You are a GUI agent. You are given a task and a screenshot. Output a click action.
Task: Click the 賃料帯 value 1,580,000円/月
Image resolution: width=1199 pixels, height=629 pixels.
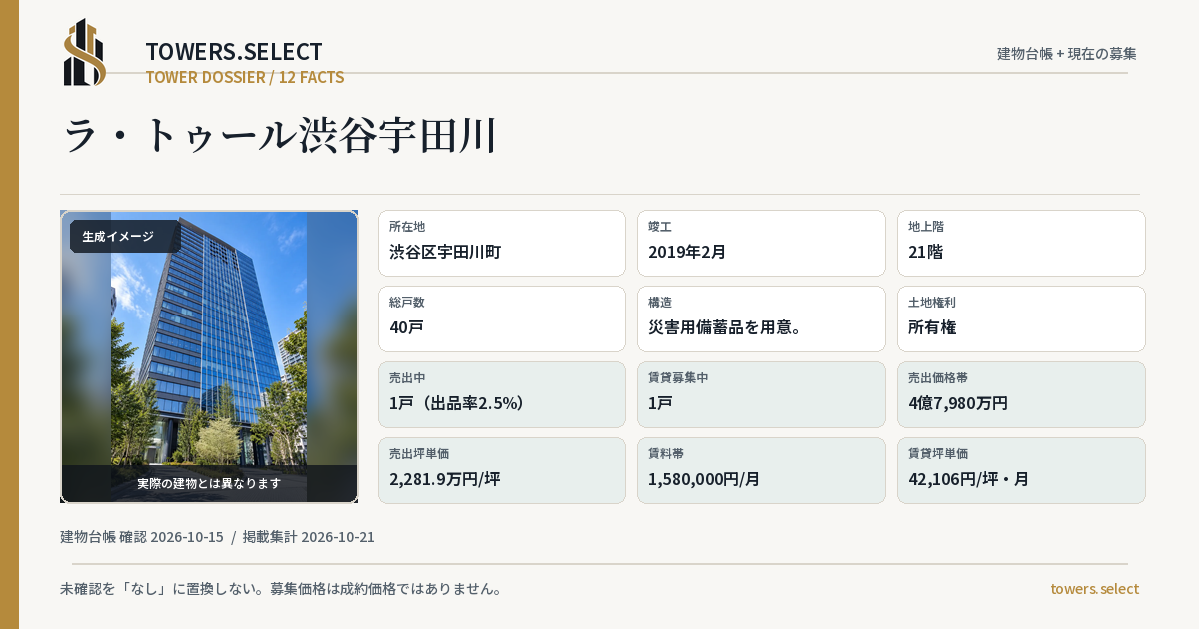point(704,478)
